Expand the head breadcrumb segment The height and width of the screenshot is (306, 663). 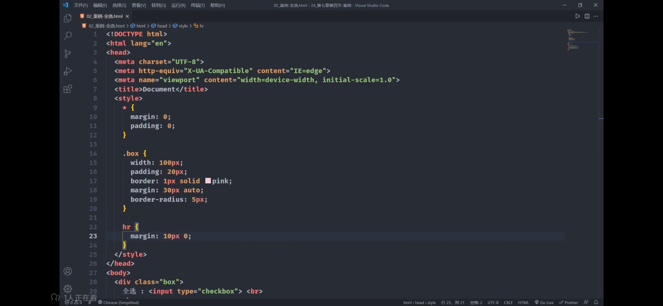point(162,26)
